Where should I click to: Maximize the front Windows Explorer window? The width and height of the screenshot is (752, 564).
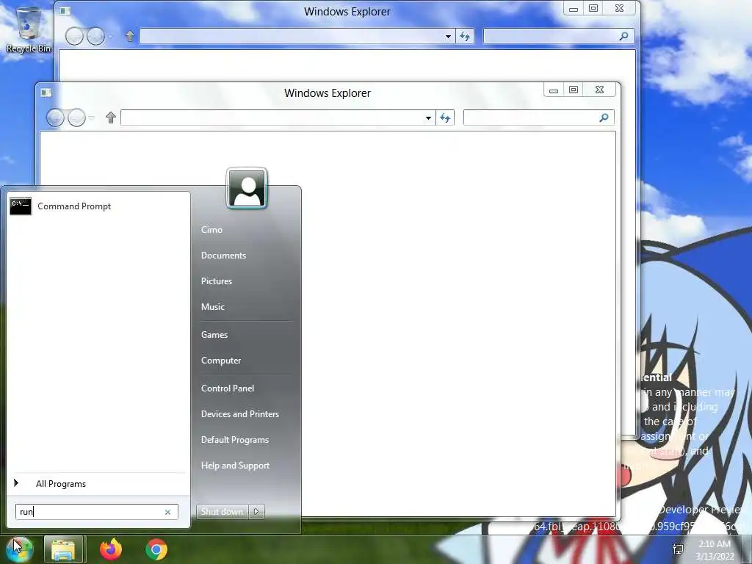[574, 90]
